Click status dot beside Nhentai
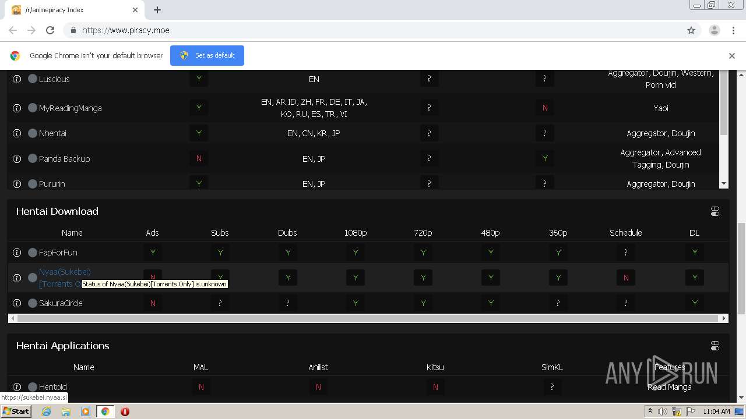 click(x=33, y=133)
